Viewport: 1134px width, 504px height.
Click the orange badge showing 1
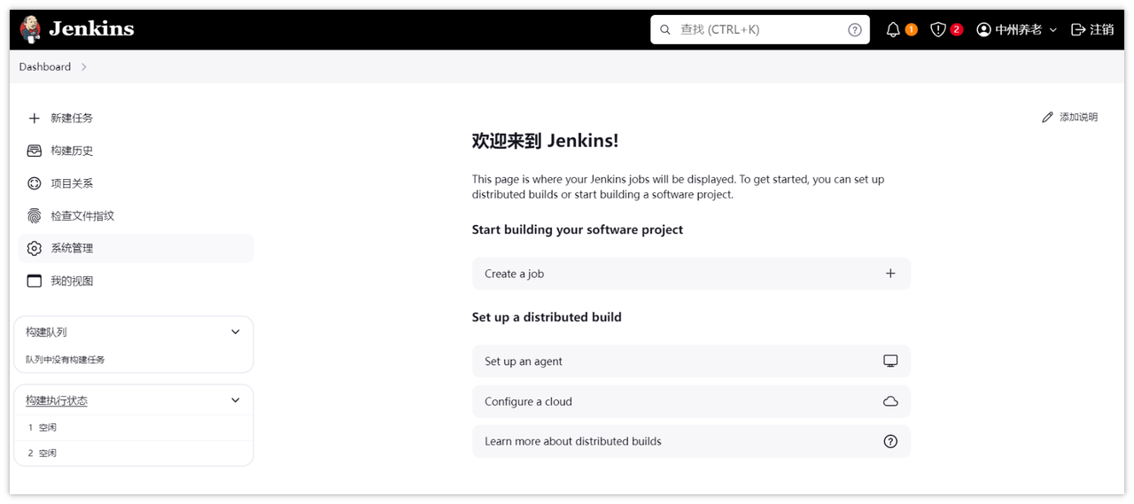pos(912,29)
